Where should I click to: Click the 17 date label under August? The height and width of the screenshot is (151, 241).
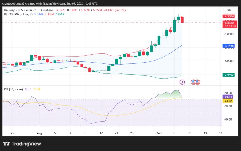click(x=101, y=133)
